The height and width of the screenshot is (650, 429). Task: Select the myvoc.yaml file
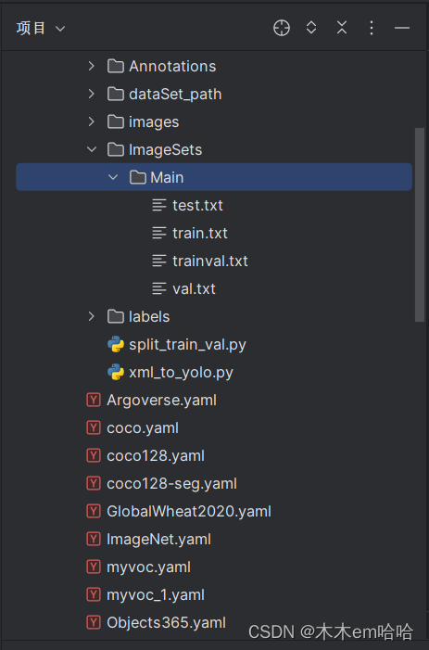pyautogui.click(x=148, y=567)
